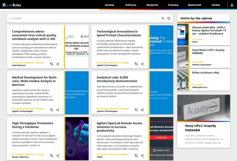Open the Novinky menu item
This screenshot has width=237, height=161.
pyautogui.click(x=110, y=5)
